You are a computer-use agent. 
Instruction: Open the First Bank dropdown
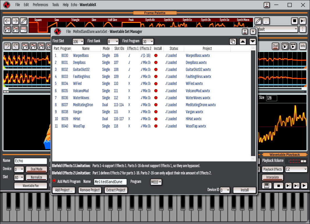coord(113,42)
